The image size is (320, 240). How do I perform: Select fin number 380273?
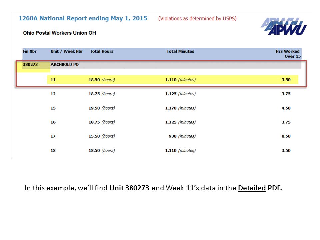(x=30, y=64)
